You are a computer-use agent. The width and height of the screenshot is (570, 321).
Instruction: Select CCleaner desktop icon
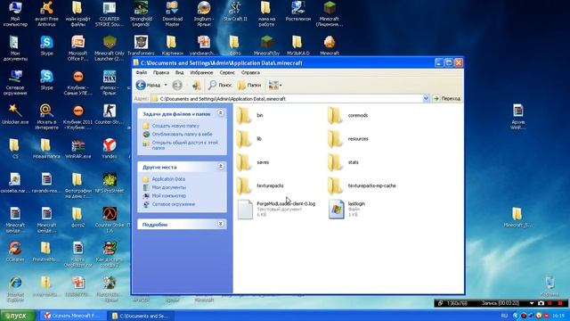pyautogui.click(x=15, y=251)
